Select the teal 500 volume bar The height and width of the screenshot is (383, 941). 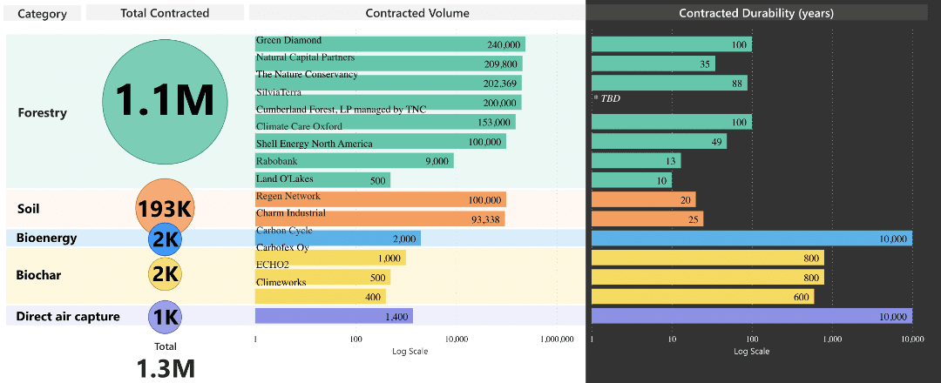[323, 180]
